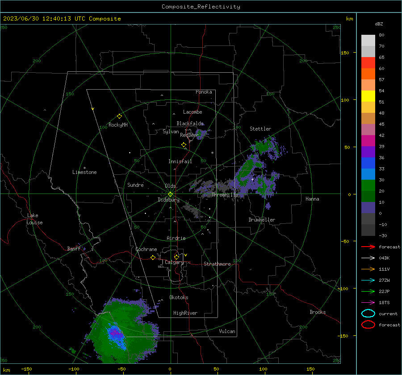Select the 33 dBZ blue color swatch
The height and width of the screenshot is (375, 402).
[x=368, y=163]
